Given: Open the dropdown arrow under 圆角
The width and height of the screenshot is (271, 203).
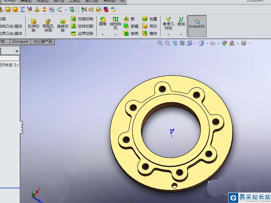Looking at the screenshot, I should pyautogui.click(x=103, y=35).
